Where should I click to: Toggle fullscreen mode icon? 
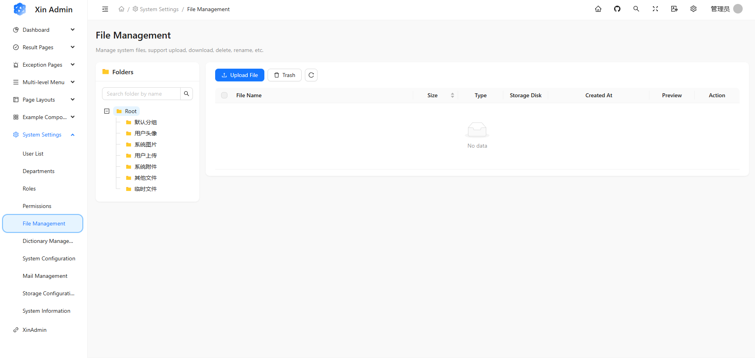655,9
